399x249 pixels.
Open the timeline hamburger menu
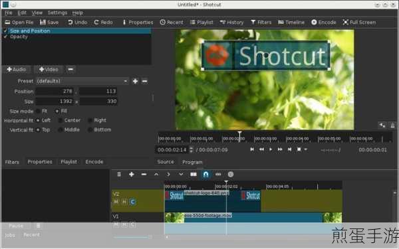[x=119, y=174]
